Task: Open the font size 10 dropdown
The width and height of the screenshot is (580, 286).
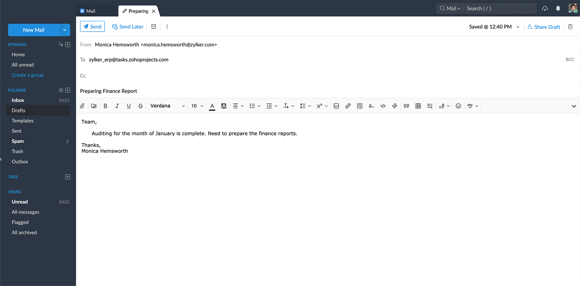Action: pos(197,106)
